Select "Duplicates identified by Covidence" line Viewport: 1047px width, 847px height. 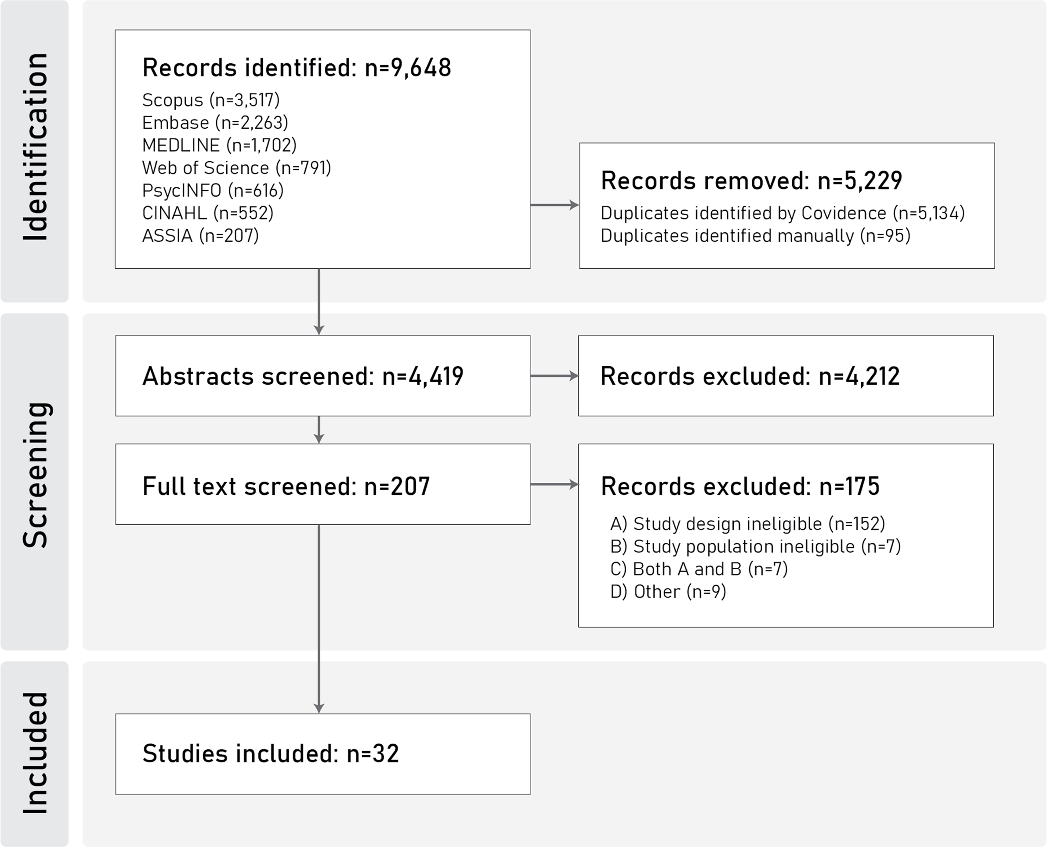point(783,213)
